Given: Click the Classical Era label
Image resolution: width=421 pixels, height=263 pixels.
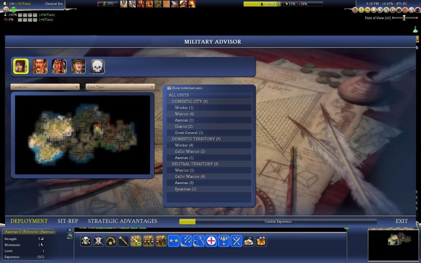Looking at the screenshot, I should tap(54, 4).
